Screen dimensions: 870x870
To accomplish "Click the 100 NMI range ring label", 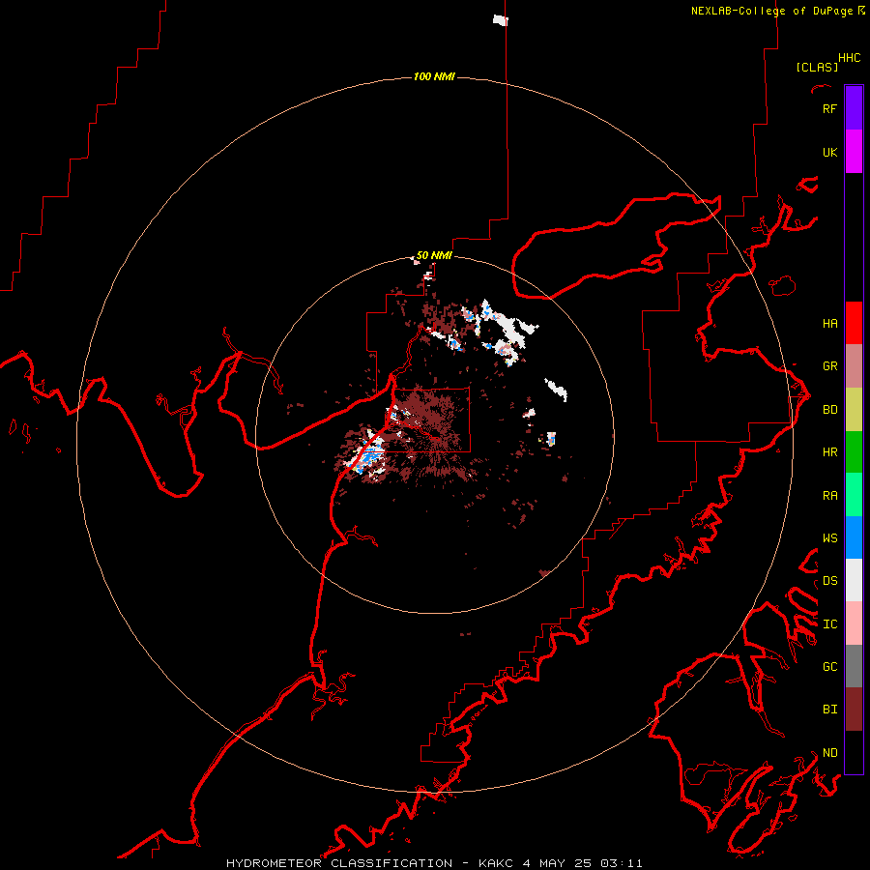I will point(434,76).
